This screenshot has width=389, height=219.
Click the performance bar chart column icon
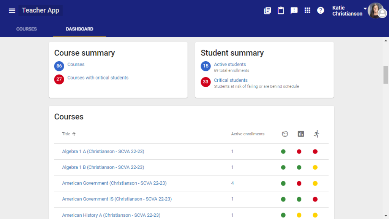click(301, 134)
